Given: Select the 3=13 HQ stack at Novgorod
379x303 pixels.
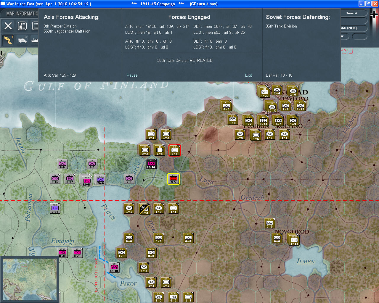Looking at the screenshot, I should [294, 240].
